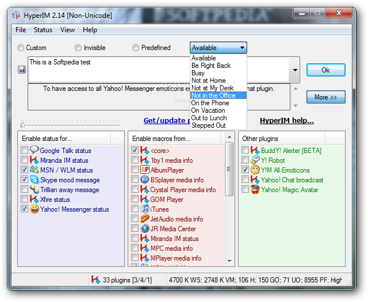Screen dimensions: 368x302
Task: Click the Other plugins column header
Action: [282, 139]
